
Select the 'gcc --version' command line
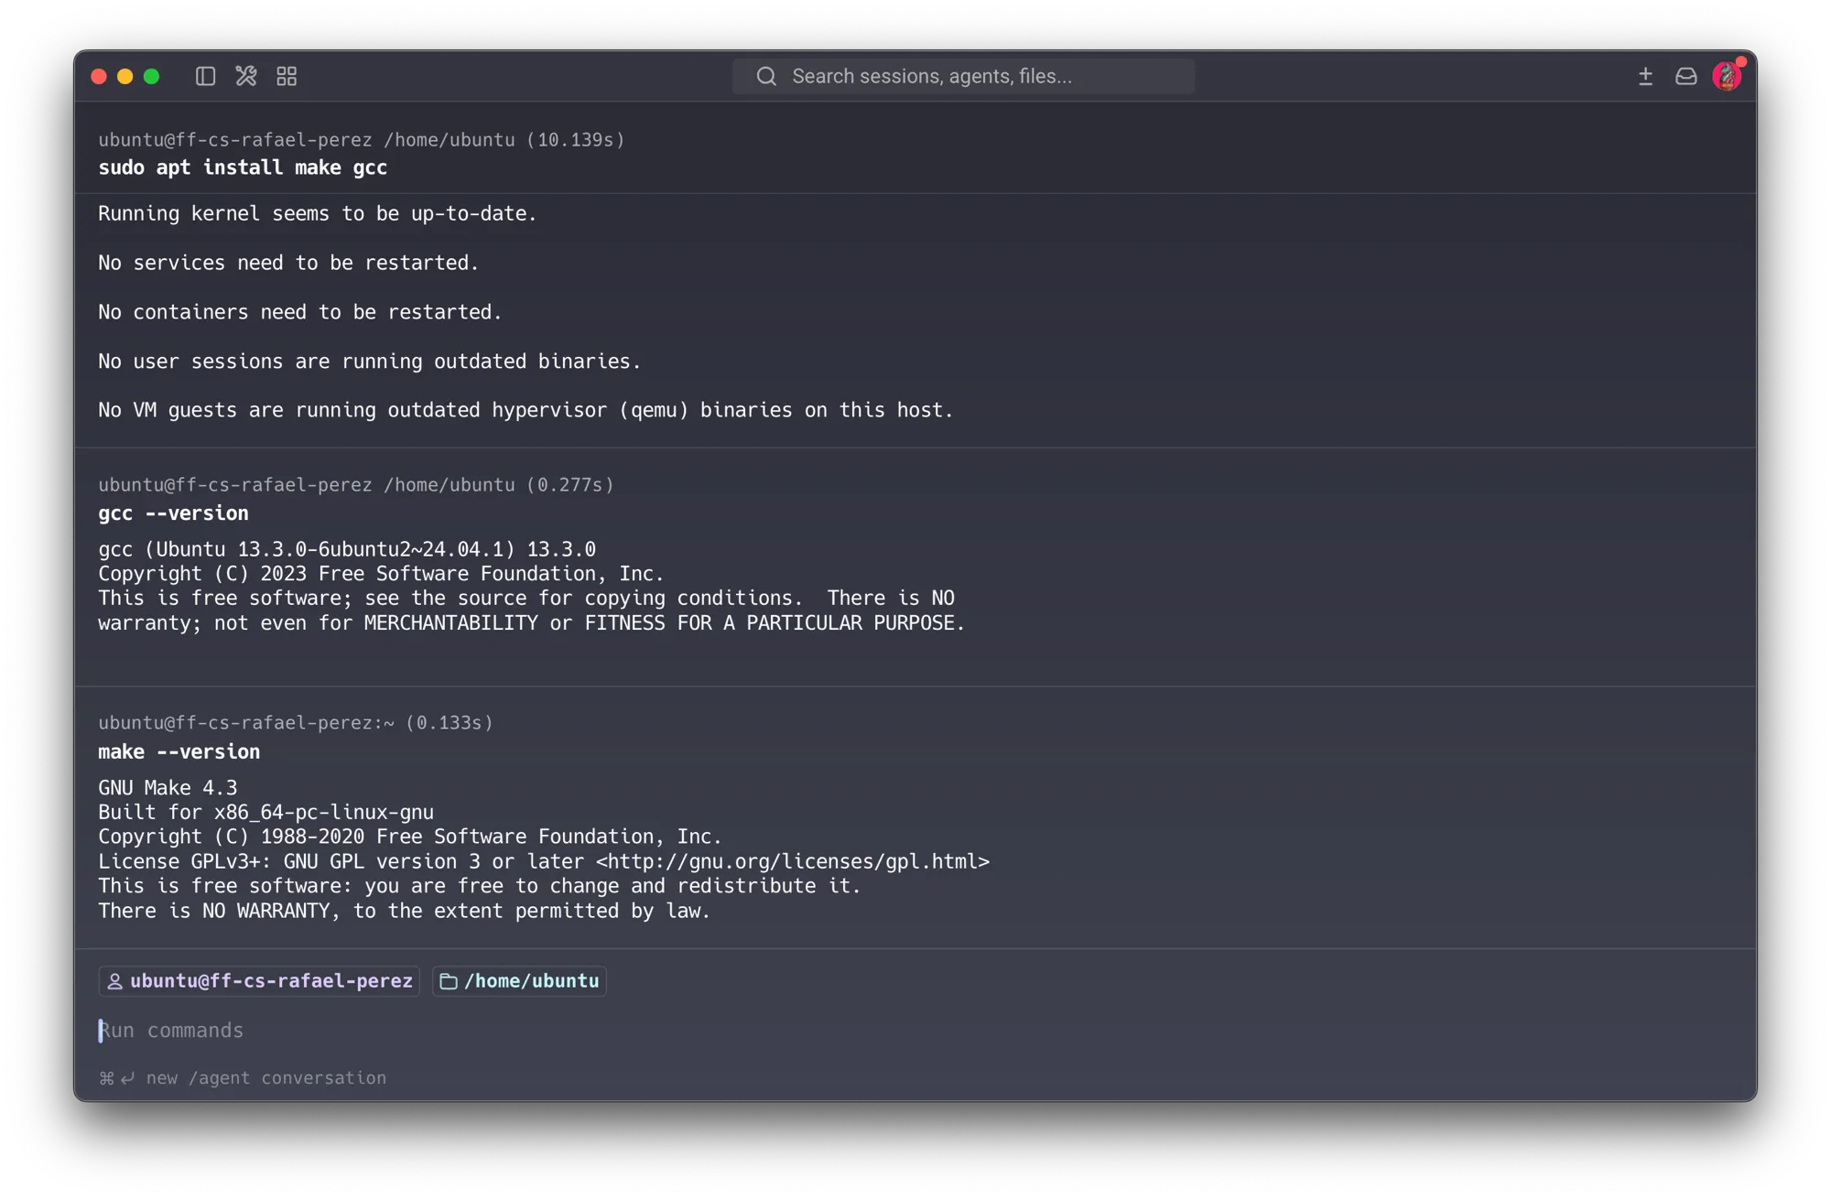click(x=173, y=513)
